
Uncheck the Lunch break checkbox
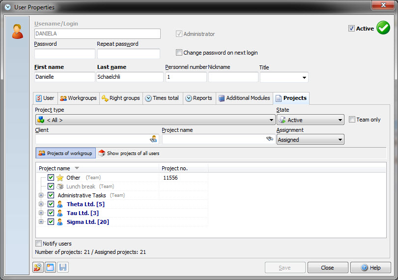pyautogui.click(x=51, y=186)
